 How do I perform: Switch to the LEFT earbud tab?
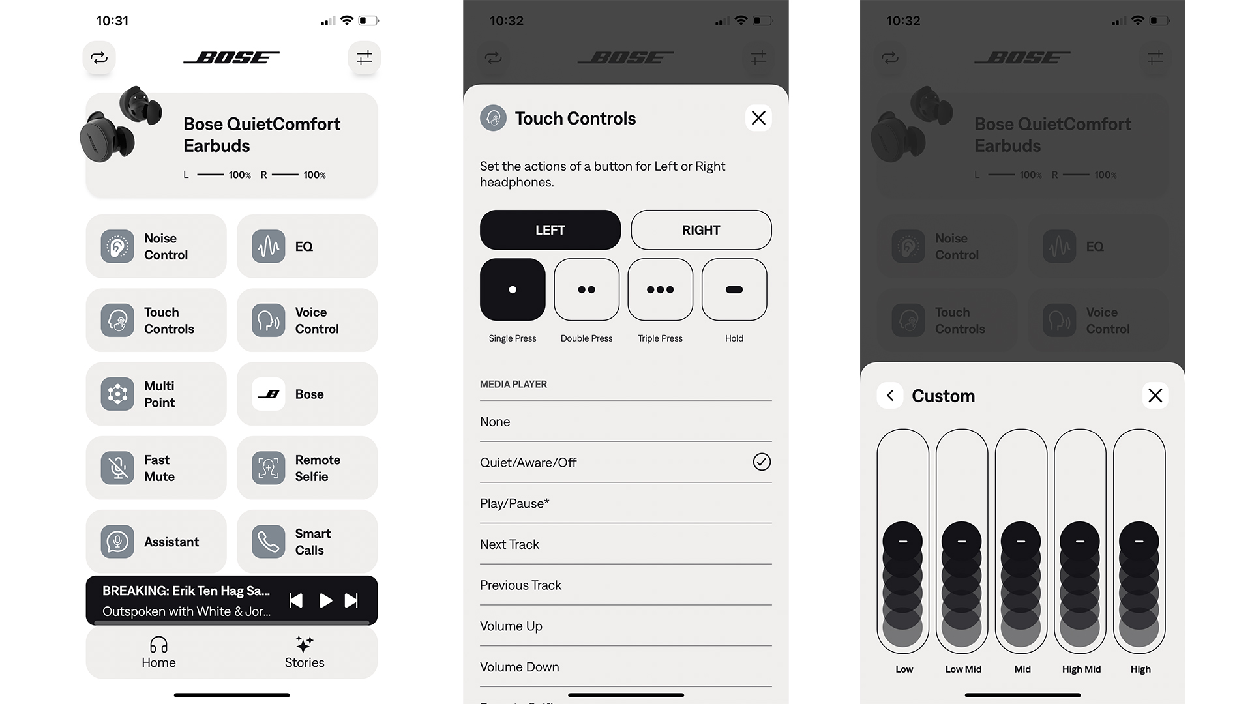coord(550,229)
